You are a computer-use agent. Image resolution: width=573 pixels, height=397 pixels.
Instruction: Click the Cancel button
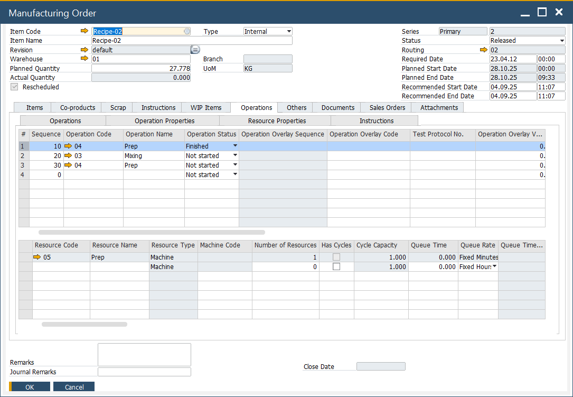pyautogui.click(x=74, y=387)
